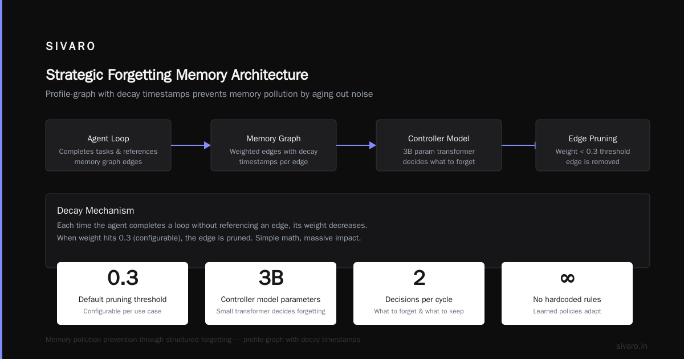Click 'What to forget & what to keep' caption
This screenshot has height=359, width=684.
tap(419, 311)
